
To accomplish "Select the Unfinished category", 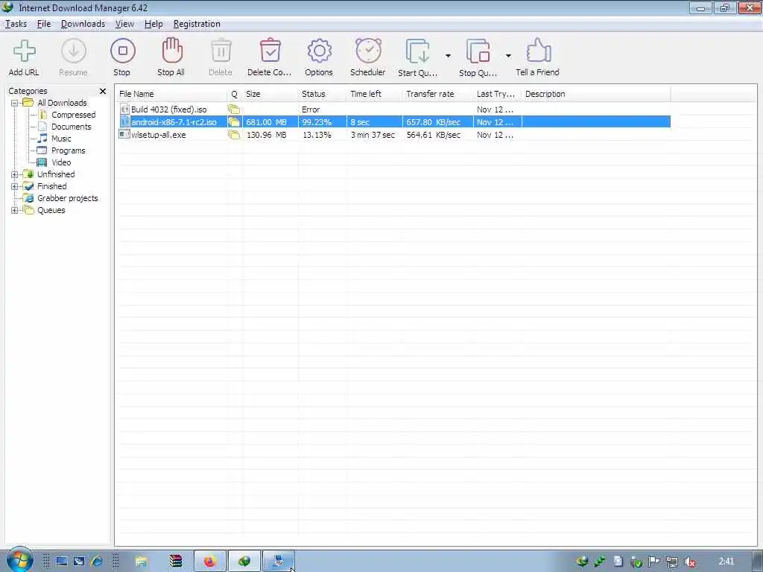I will [56, 174].
